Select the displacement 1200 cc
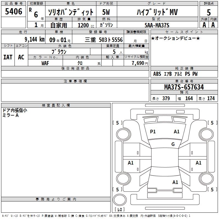This screenshot has width=219, height=219. (x=86, y=25)
